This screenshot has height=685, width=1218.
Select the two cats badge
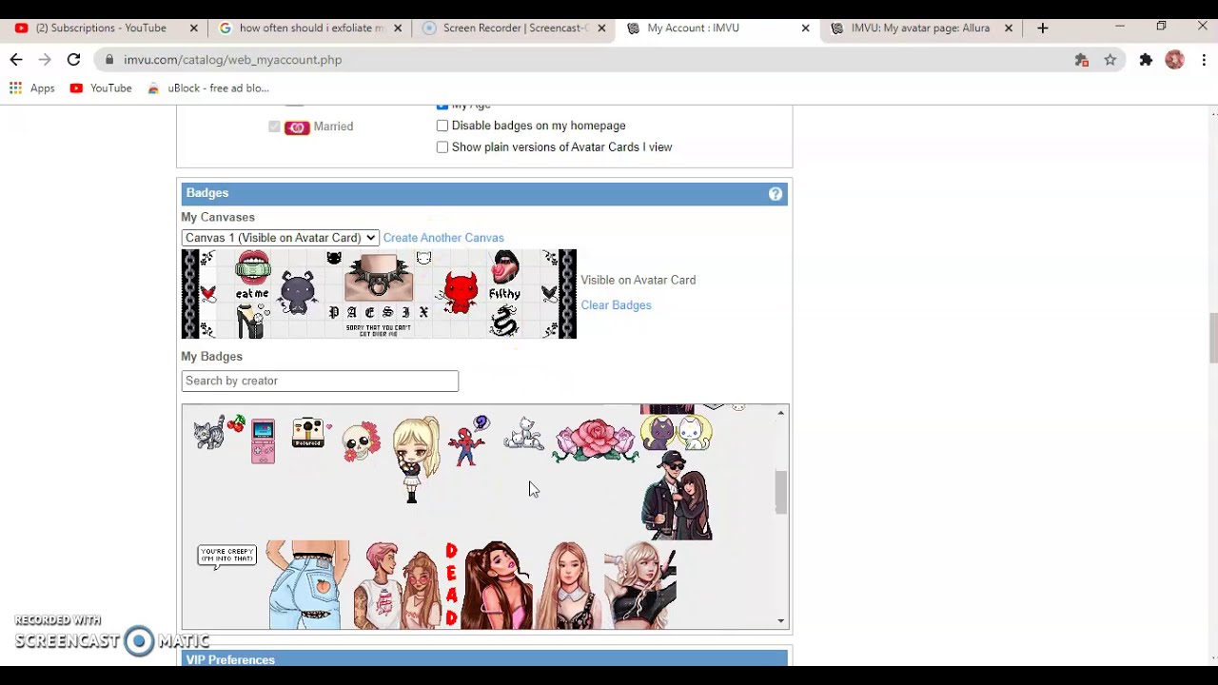(677, 433)
